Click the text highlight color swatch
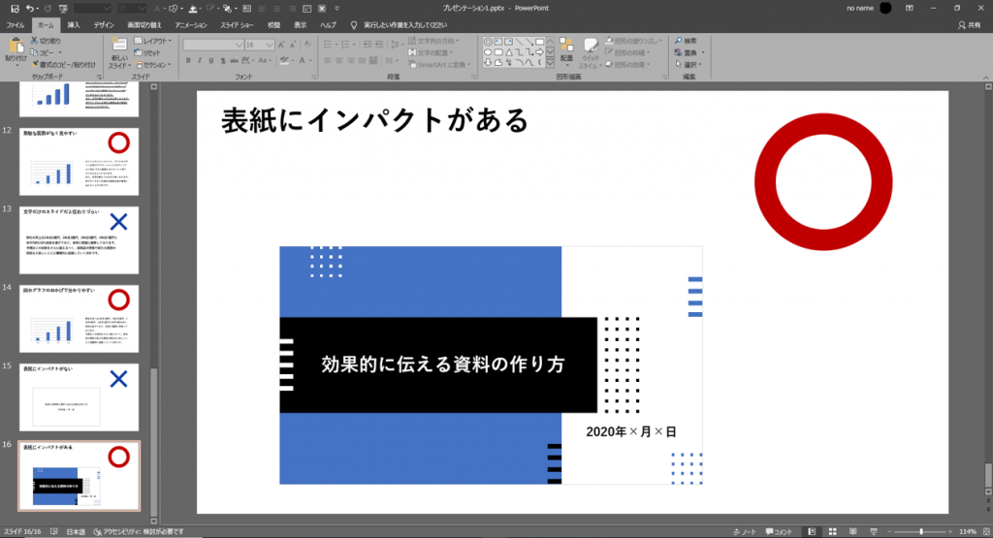Screen dimensions: 993x538 pos(284,61)
